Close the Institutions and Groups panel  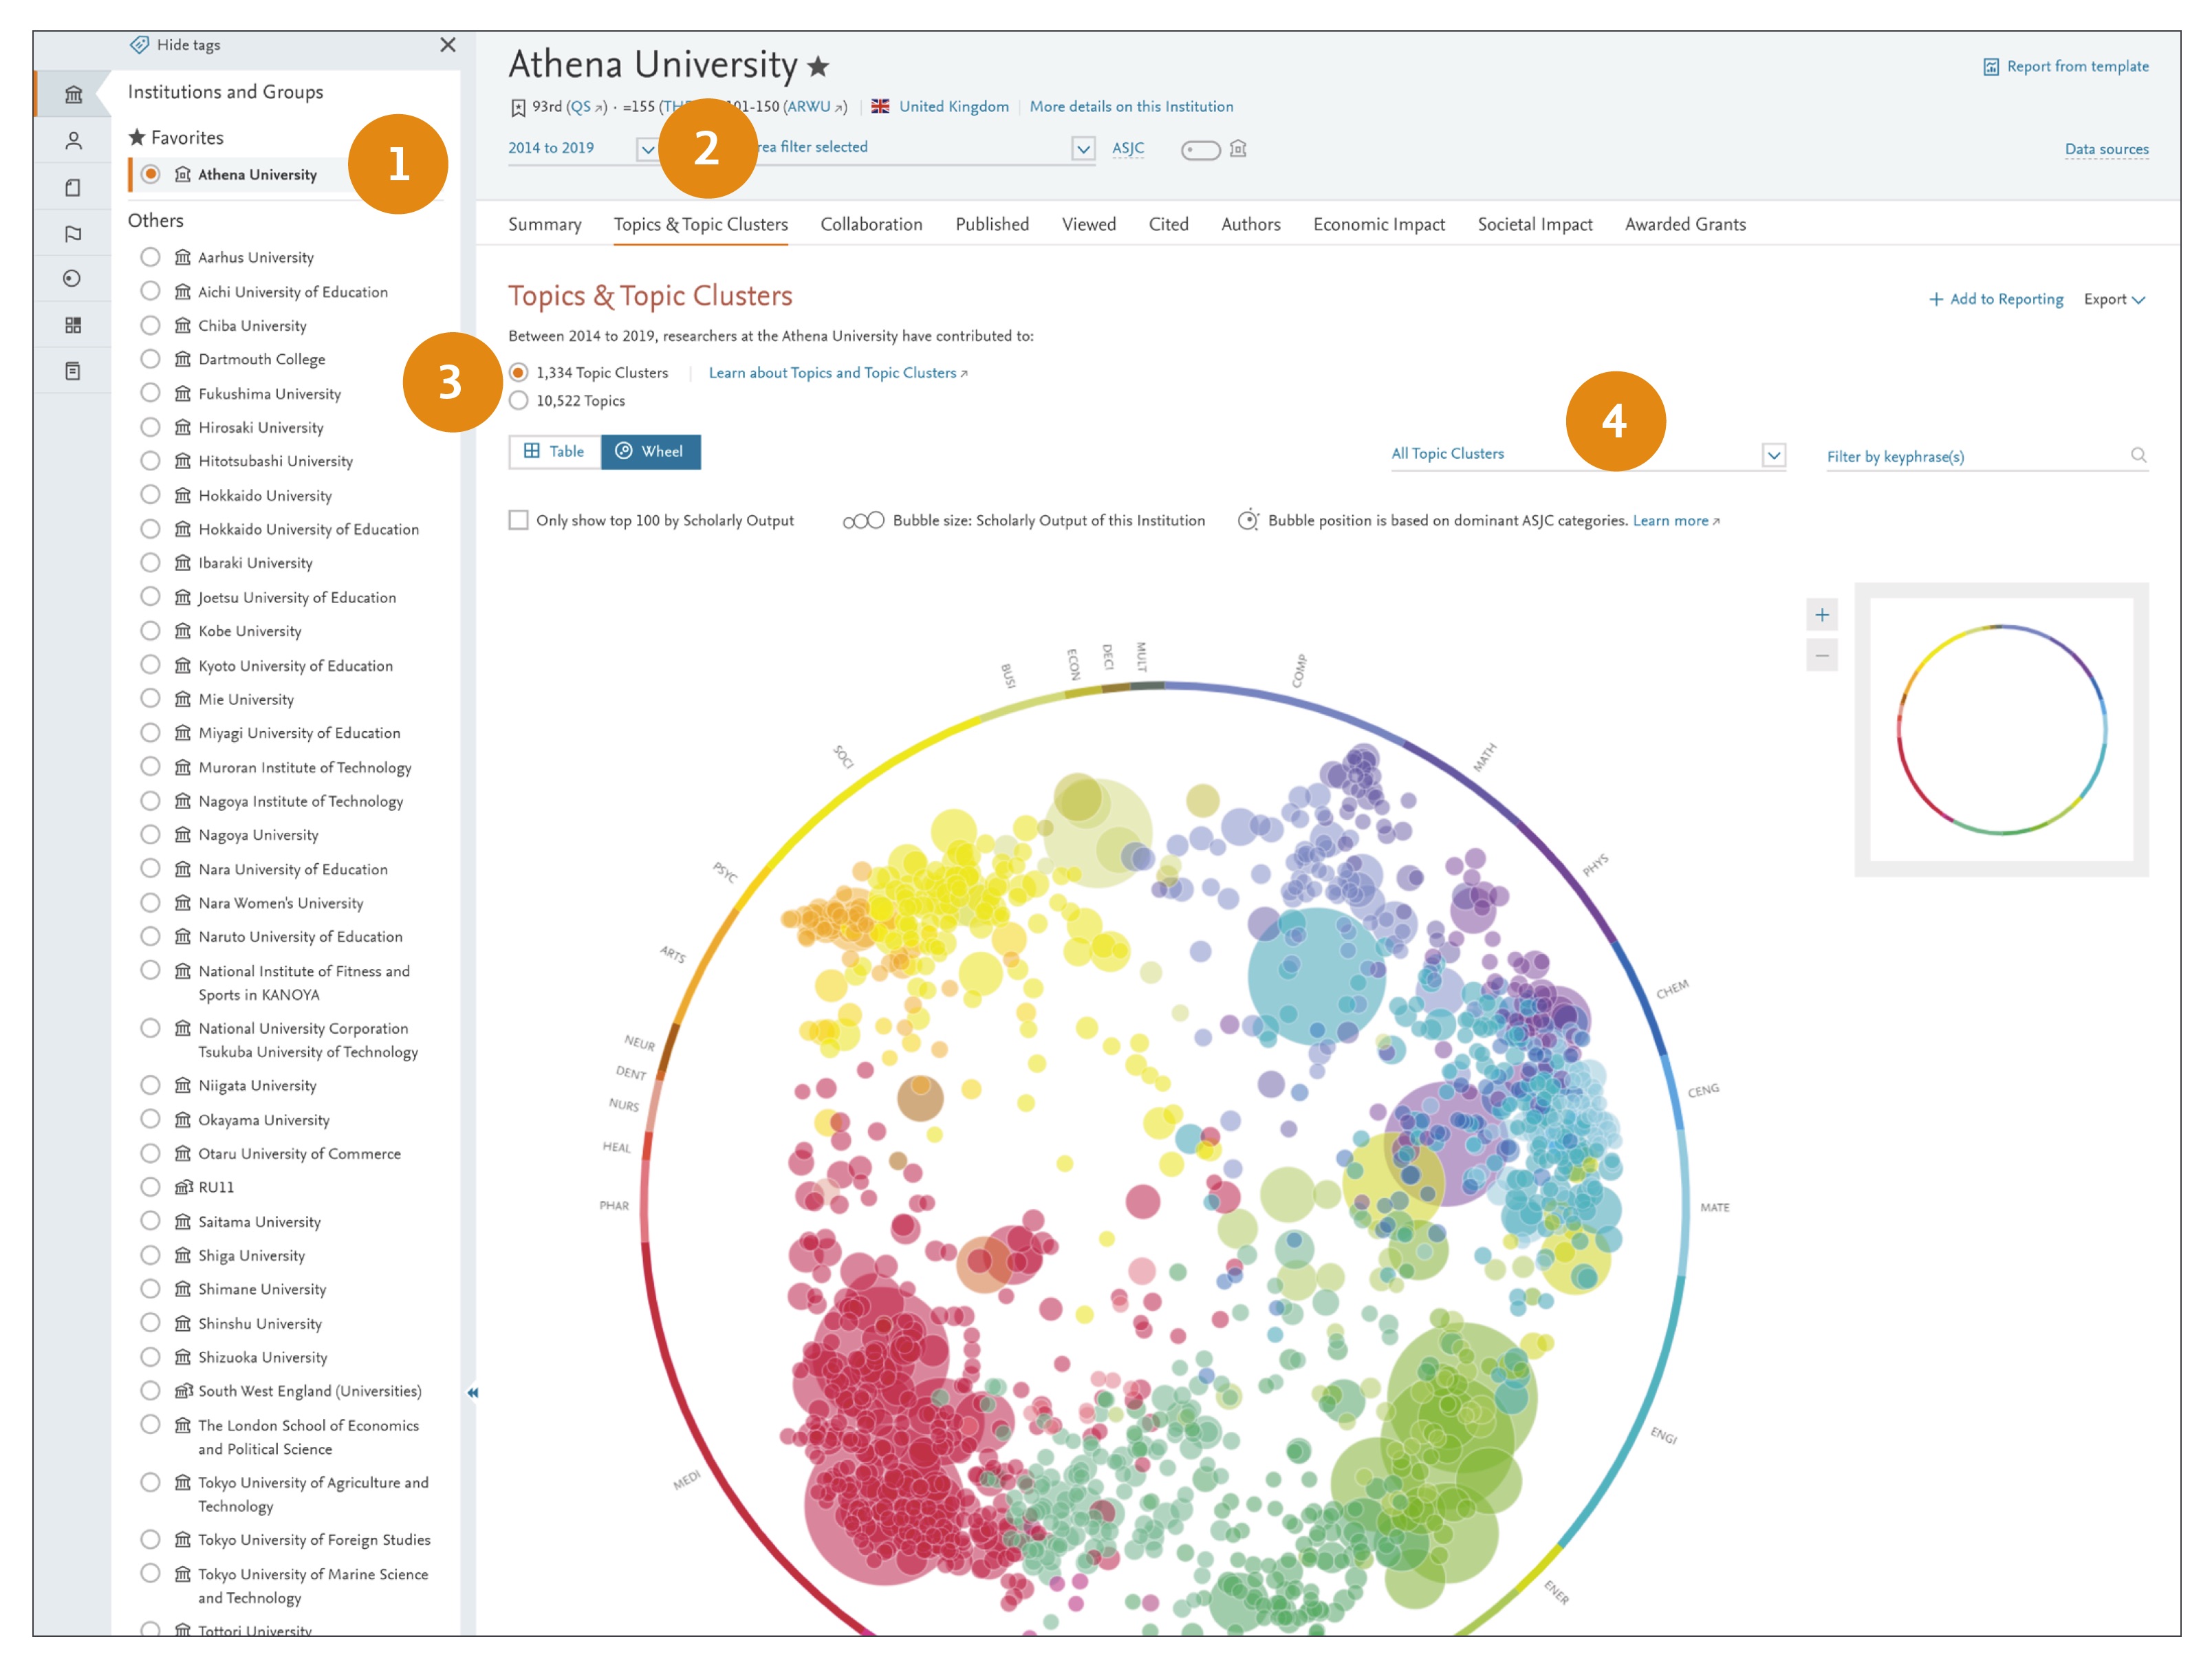448,45
